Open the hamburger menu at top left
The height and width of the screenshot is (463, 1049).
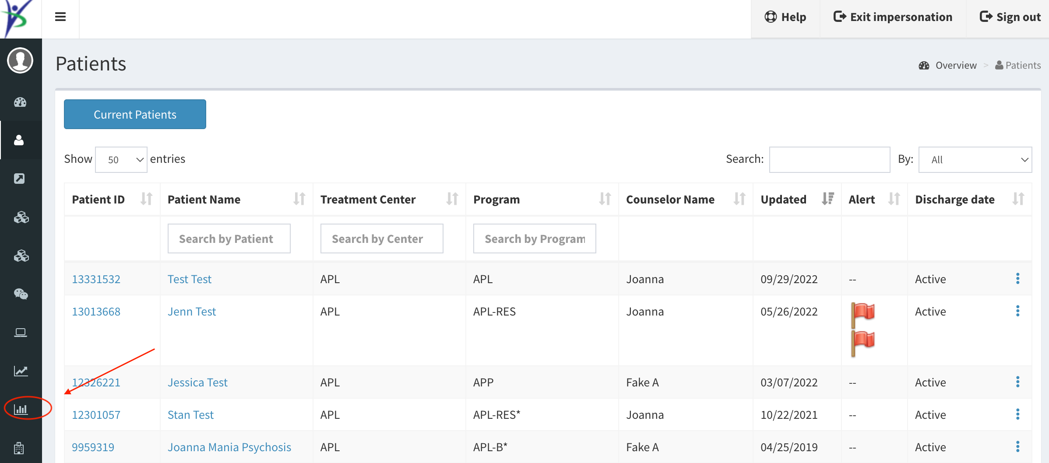[x=60, y=17]
